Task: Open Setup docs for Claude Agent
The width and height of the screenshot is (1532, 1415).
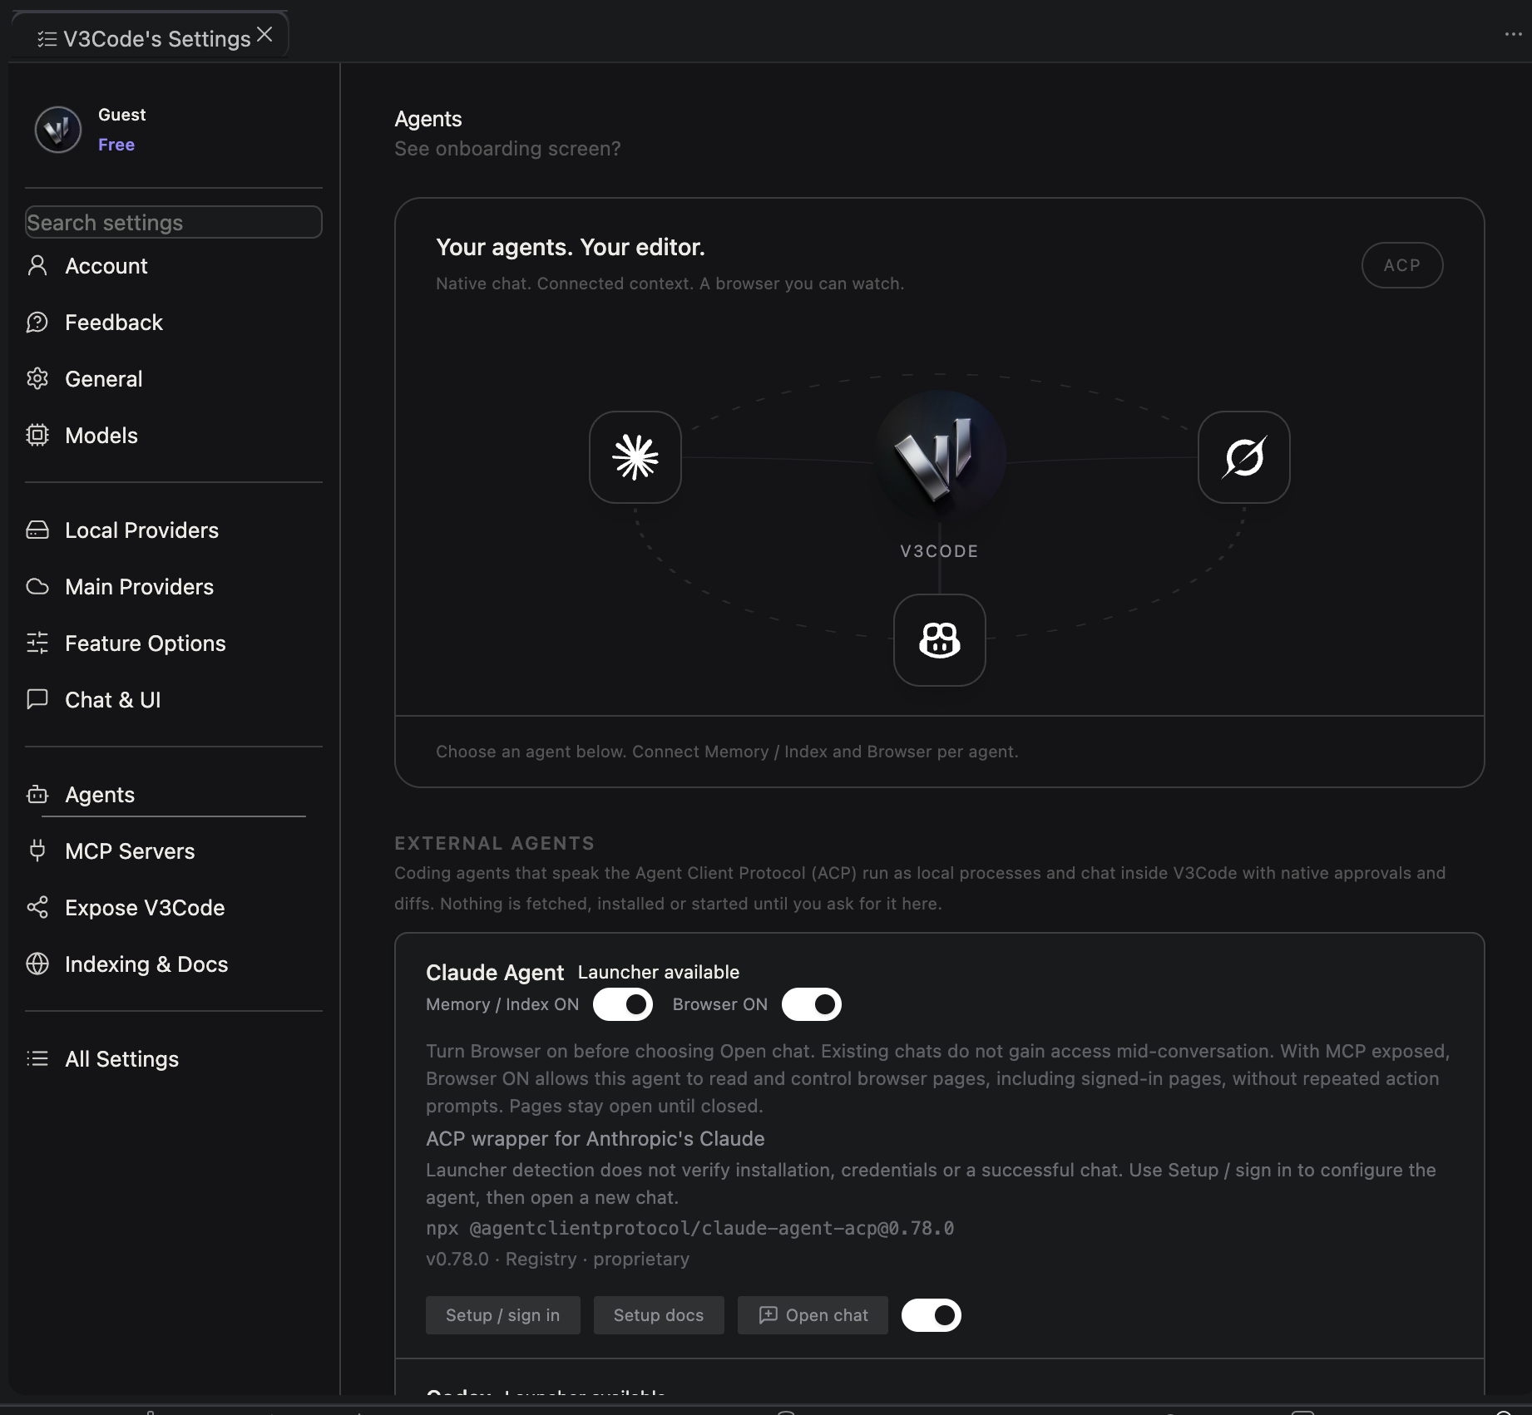Action: coord(659,1315)
